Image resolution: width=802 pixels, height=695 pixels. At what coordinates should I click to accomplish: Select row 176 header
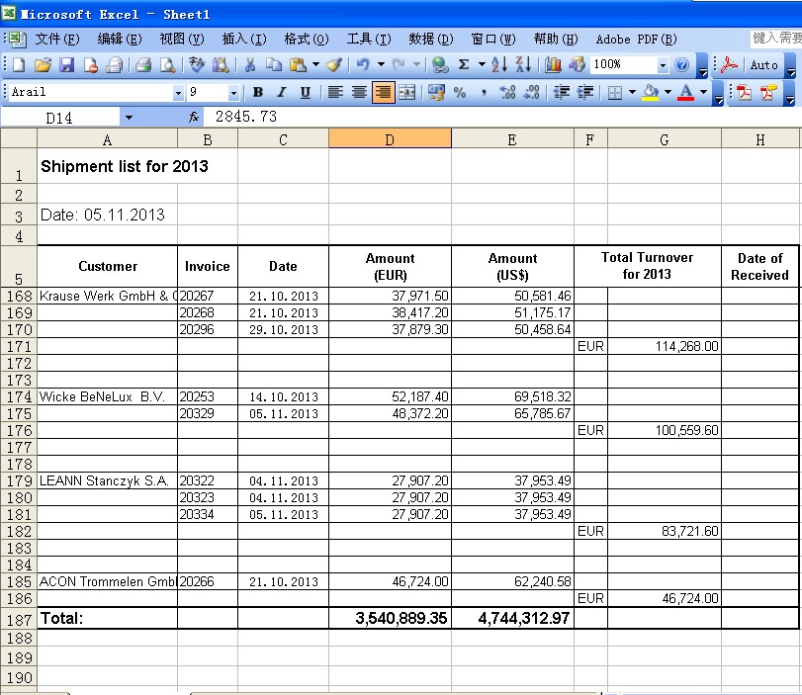click(19, 431)
